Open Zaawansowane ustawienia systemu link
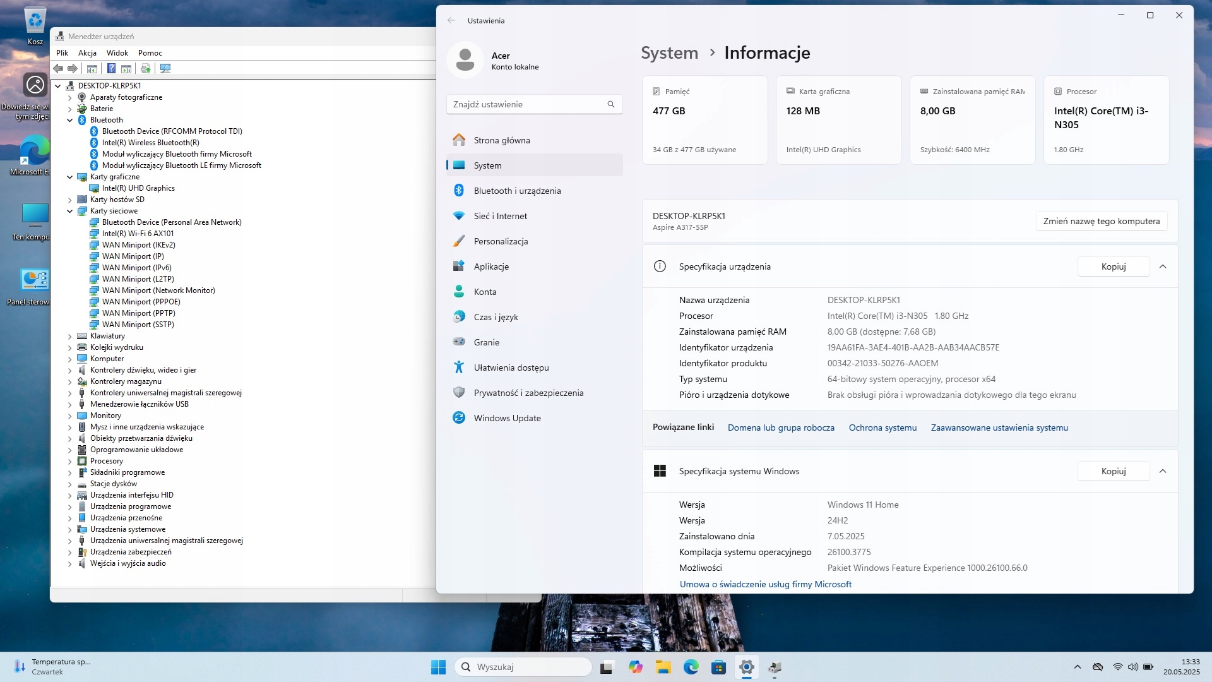 pyautogui.click(x=999, y=428)
